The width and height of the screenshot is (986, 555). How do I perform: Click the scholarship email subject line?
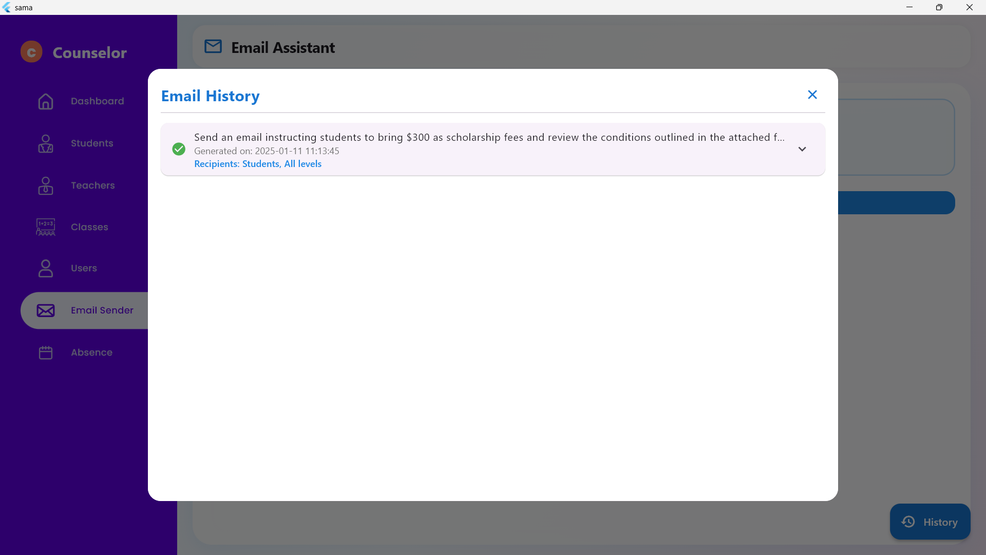489,137
